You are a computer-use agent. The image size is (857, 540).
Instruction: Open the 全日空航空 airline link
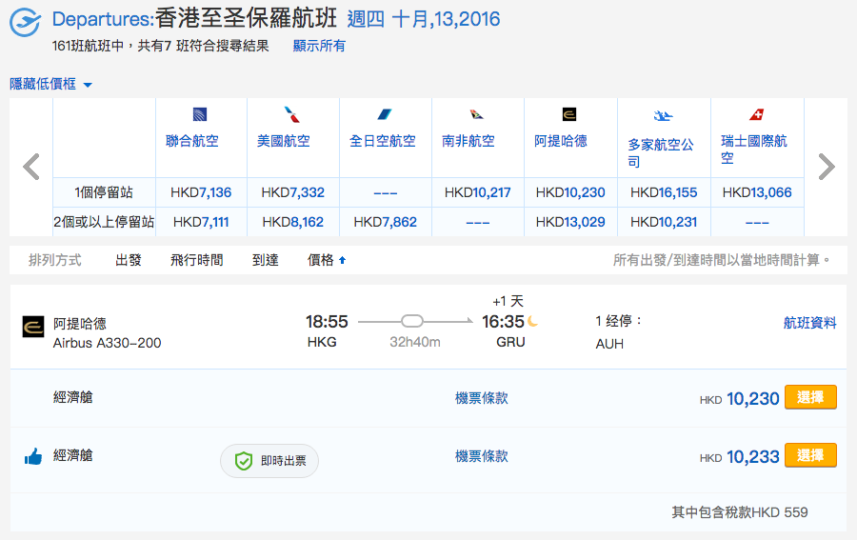383,141
